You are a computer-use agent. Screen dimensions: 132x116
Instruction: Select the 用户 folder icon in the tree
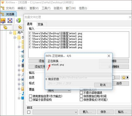click(x=15, y=33)
